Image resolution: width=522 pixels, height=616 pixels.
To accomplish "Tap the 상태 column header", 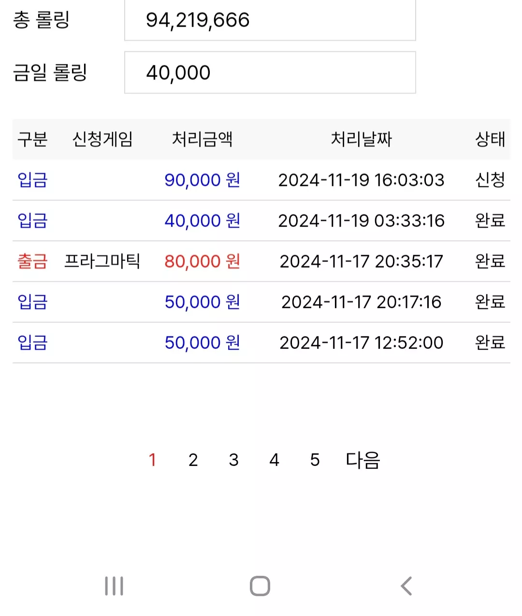I will [x=490, y=139].
